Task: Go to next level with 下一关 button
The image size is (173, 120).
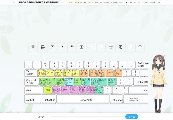Action: [132, 117]
